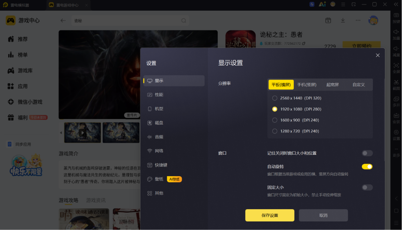Click the Android recent-apps icon in sidebar
The width and height of the screenshot is (402, 230).
click(396, 223)
